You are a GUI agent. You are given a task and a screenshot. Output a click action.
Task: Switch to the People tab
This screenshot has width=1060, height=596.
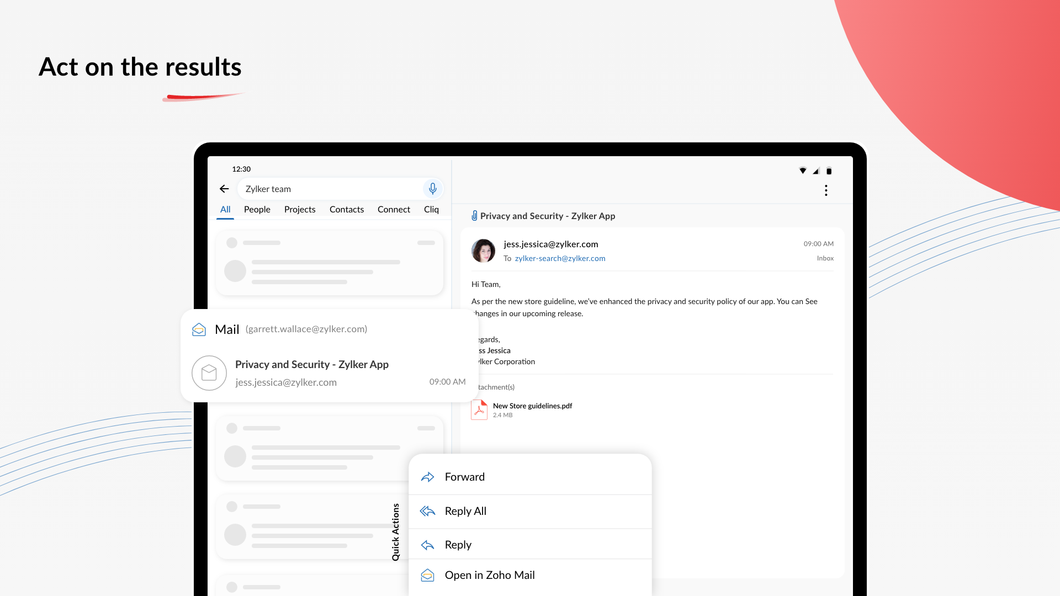[x=257, y=209]
